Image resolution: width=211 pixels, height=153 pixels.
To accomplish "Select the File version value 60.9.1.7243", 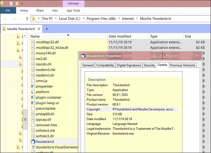I will point(120,95).
